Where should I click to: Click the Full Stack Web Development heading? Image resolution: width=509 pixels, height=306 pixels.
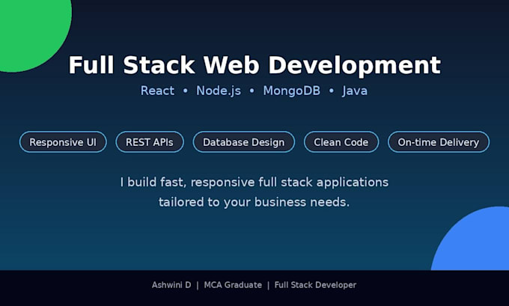click(x=254, y=65)
